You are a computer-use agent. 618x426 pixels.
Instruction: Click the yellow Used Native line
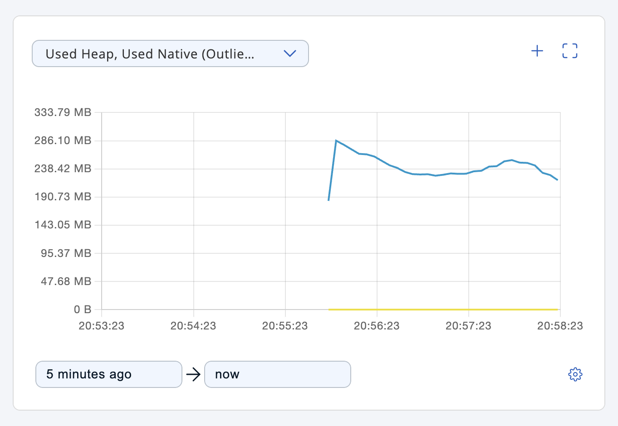[442, 310]
